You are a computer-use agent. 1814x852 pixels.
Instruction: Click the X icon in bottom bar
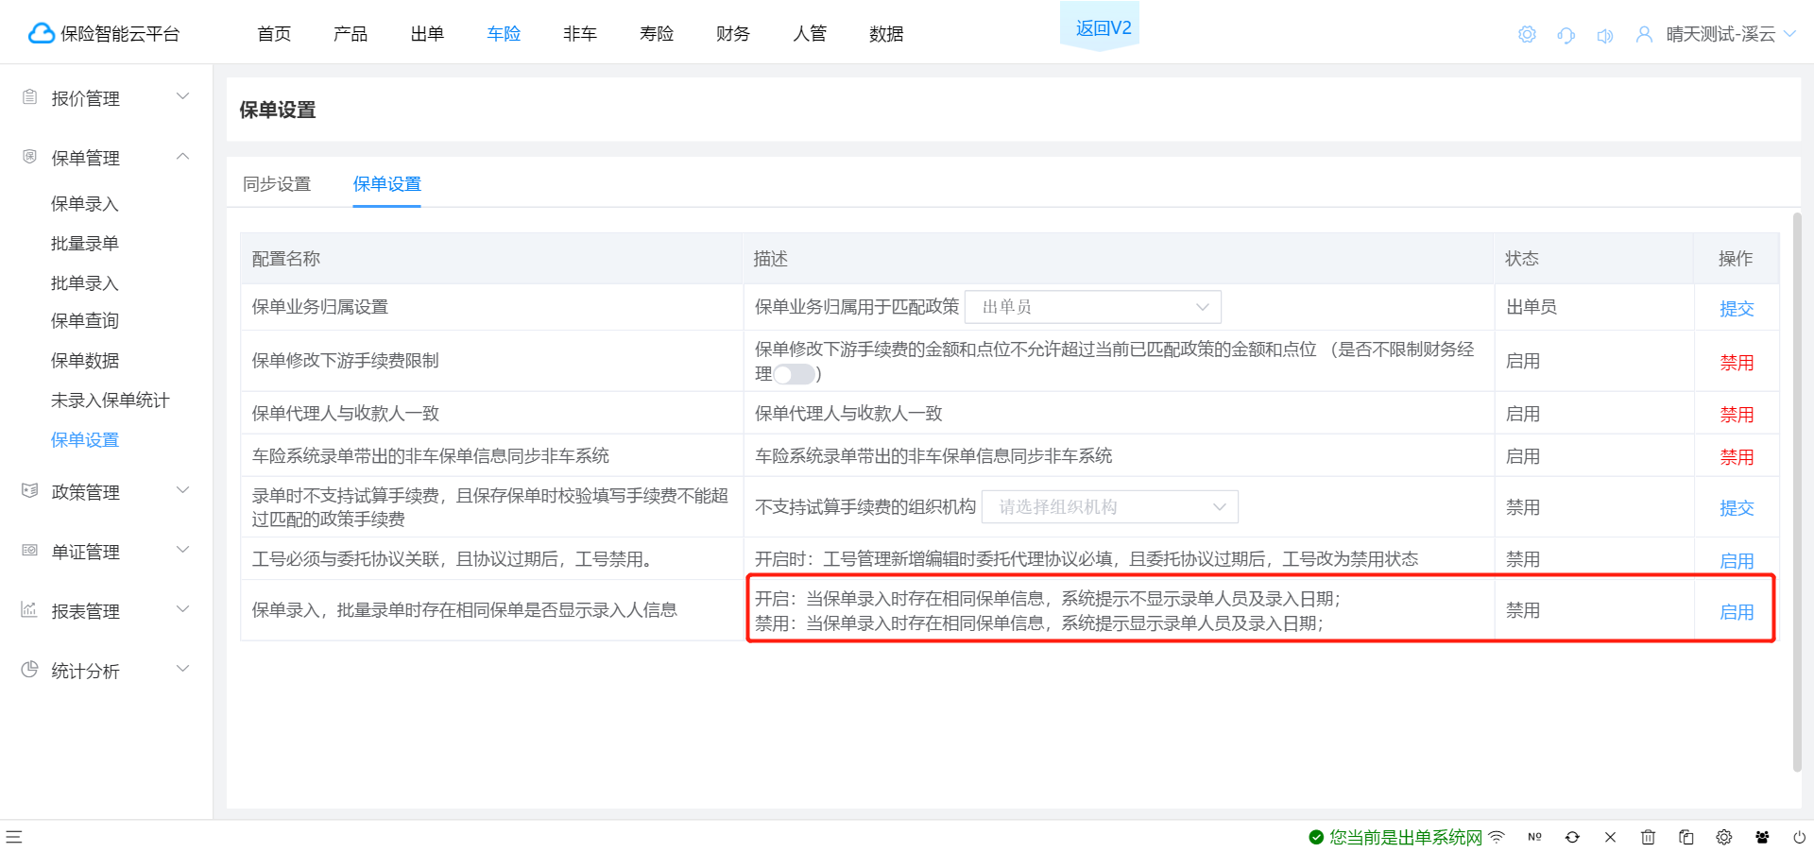click(1610, 837)
